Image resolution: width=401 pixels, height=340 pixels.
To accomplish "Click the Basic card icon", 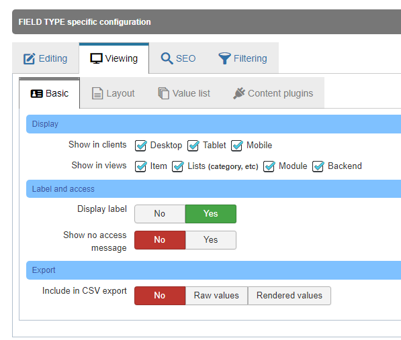I will click(36, 94).
